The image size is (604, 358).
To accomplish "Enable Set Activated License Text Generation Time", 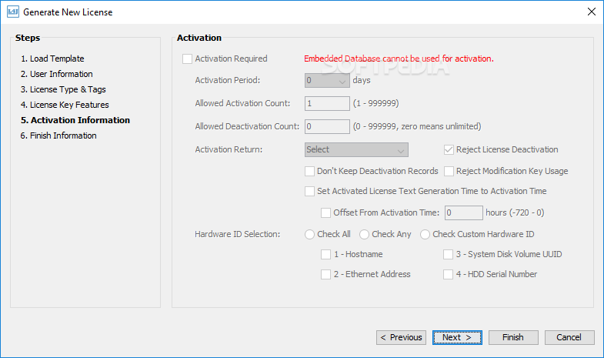I will click(310, 192).
